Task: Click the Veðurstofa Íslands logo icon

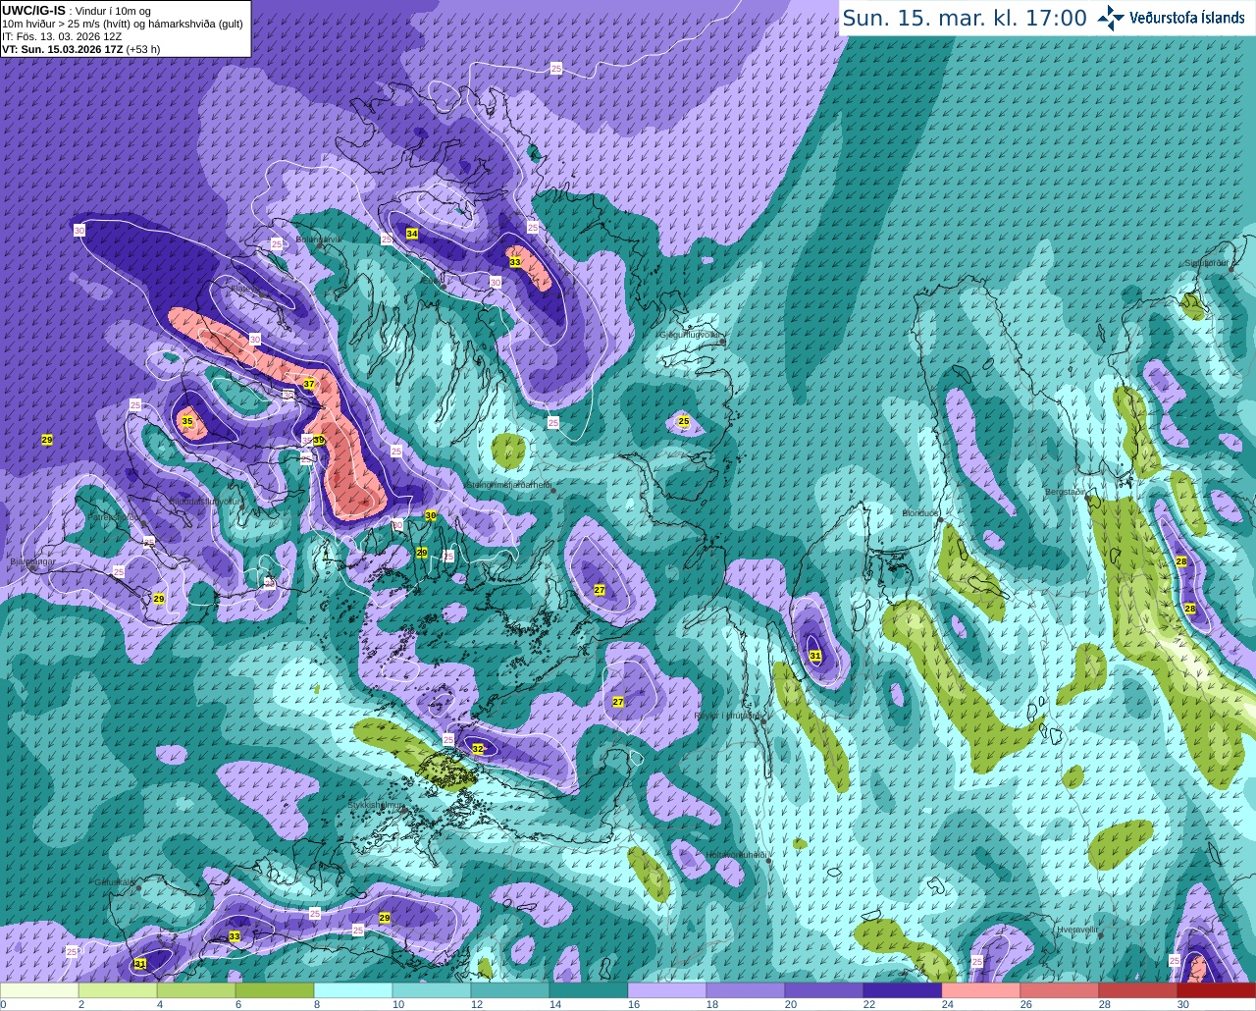Action: [1111, 18]
